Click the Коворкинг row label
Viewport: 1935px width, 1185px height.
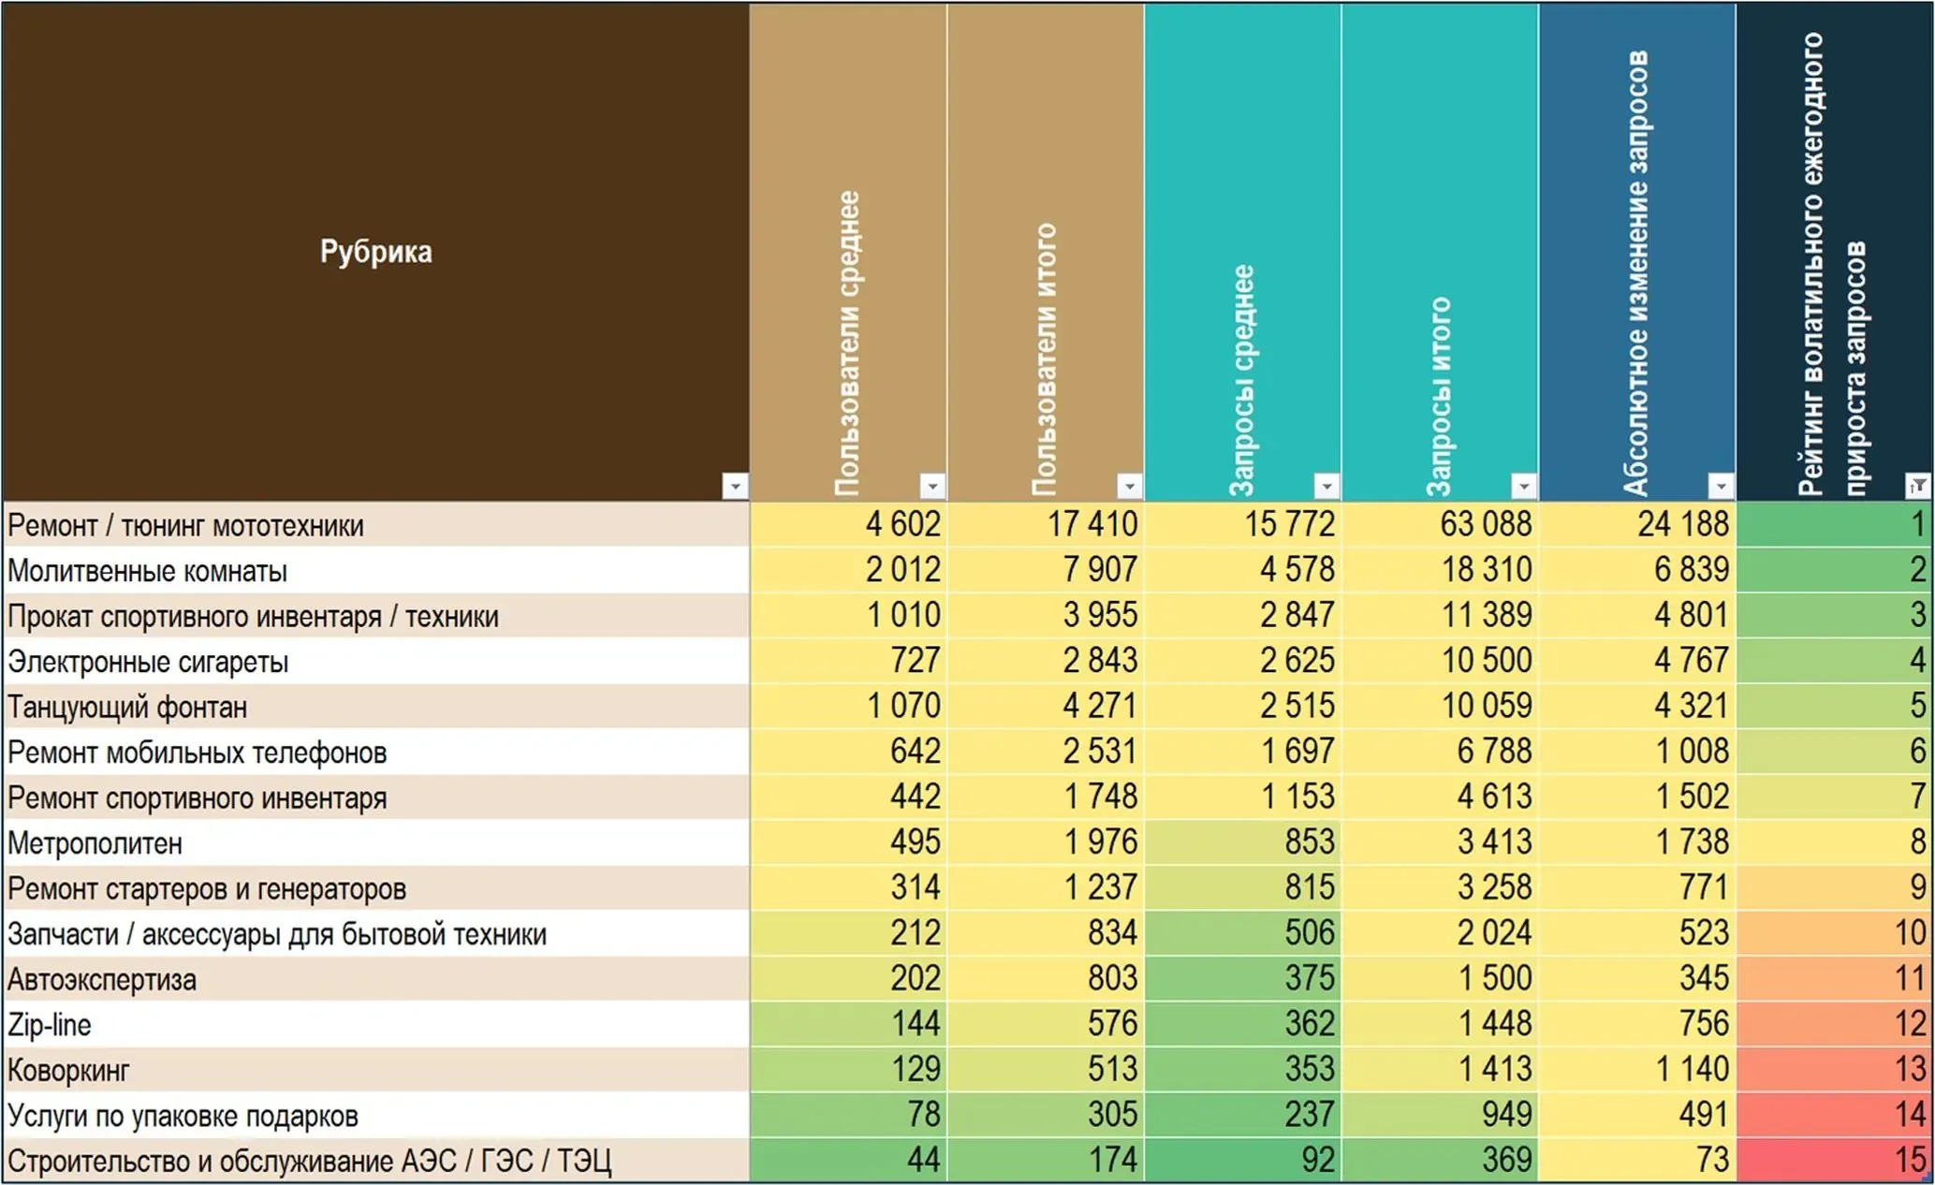(x=375, y=1069)
